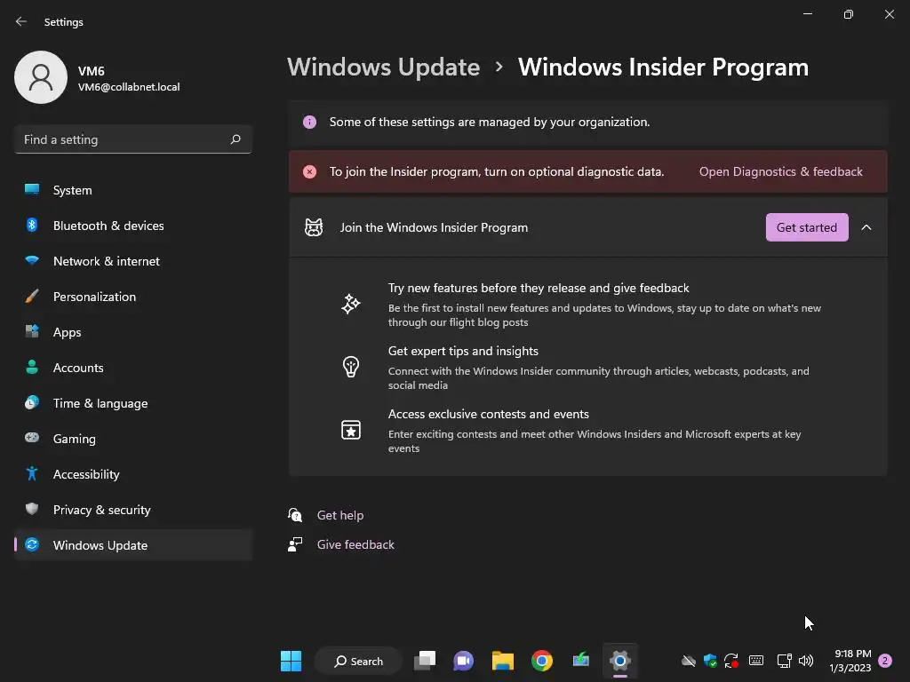
Task: Click the Personalization paintbrush icon
Action: [x=32, y=297]
